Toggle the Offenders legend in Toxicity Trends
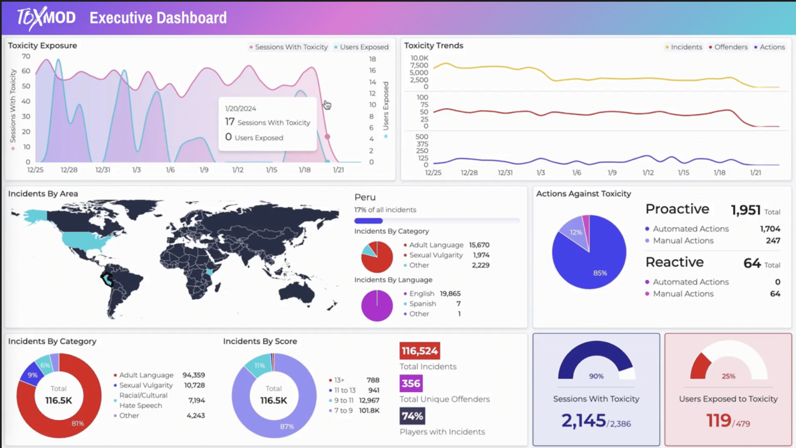 pos(729,47)
